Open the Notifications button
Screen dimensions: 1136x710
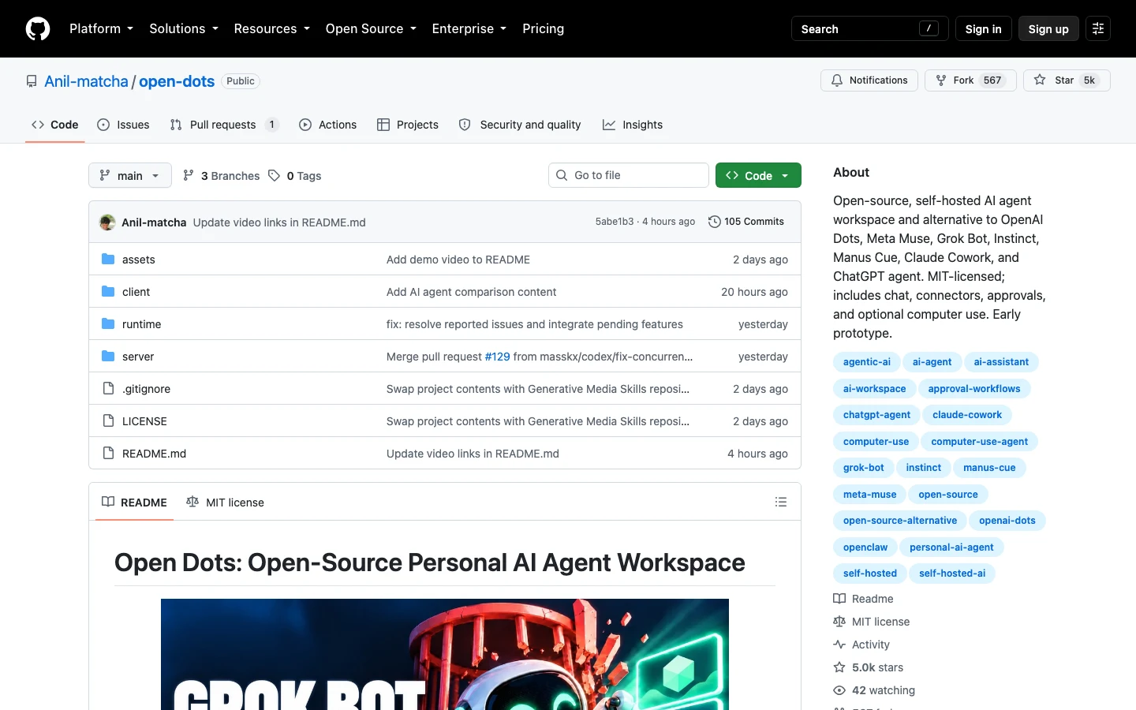pos(869,80)
